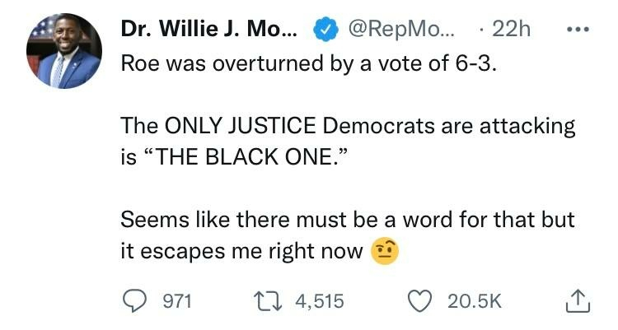Open the Dr. Willie J. Mo... display name
The height and width of the screenshot is (330, 618).
(211, 30)
